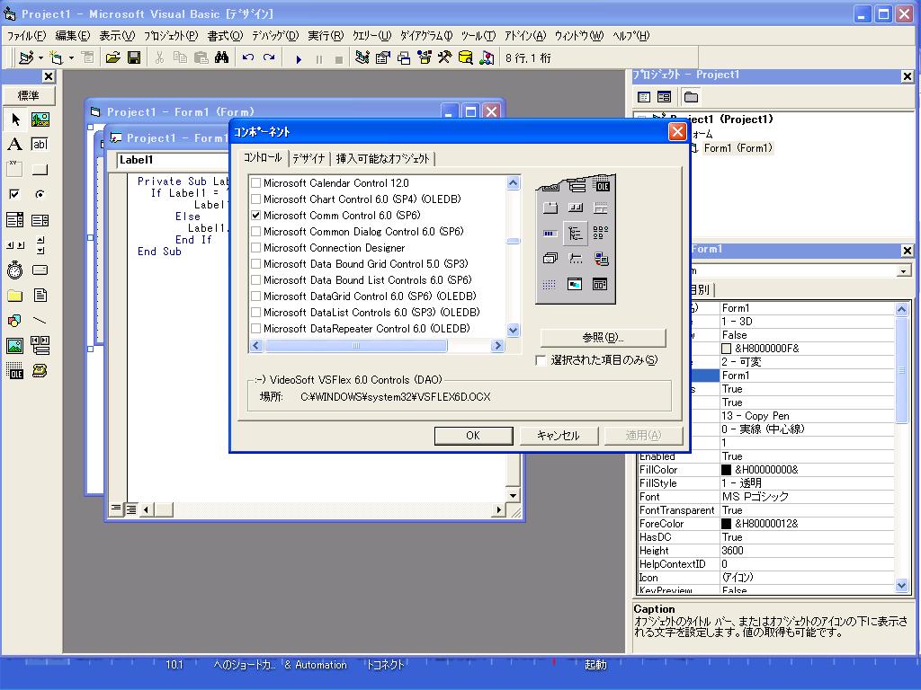
Task: Check Microsoft Calendar Control 12.0
Action: 256,183
